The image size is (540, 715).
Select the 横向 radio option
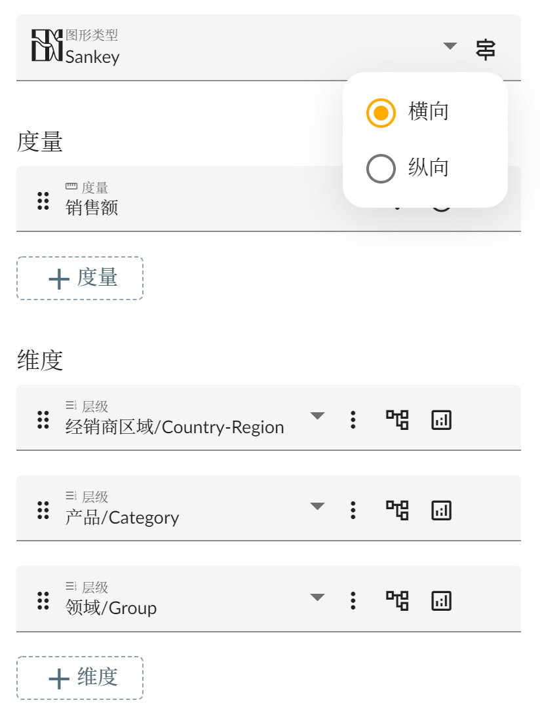tap(381, 113)
